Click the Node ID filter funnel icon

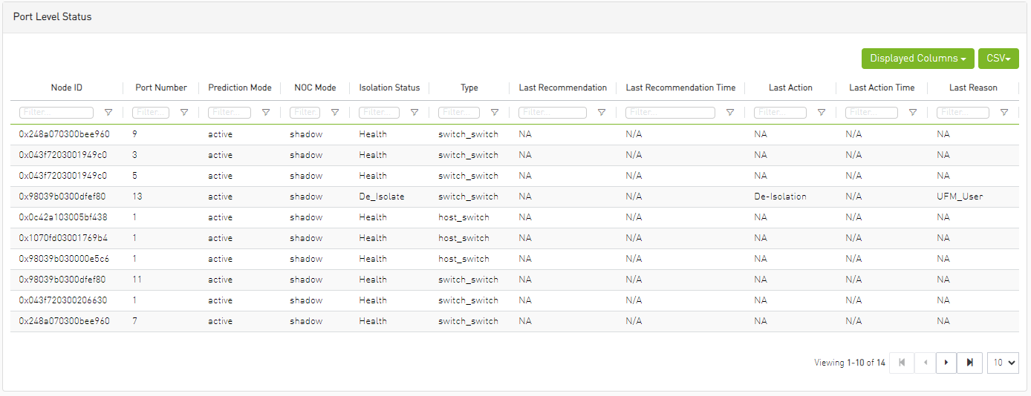108,113
